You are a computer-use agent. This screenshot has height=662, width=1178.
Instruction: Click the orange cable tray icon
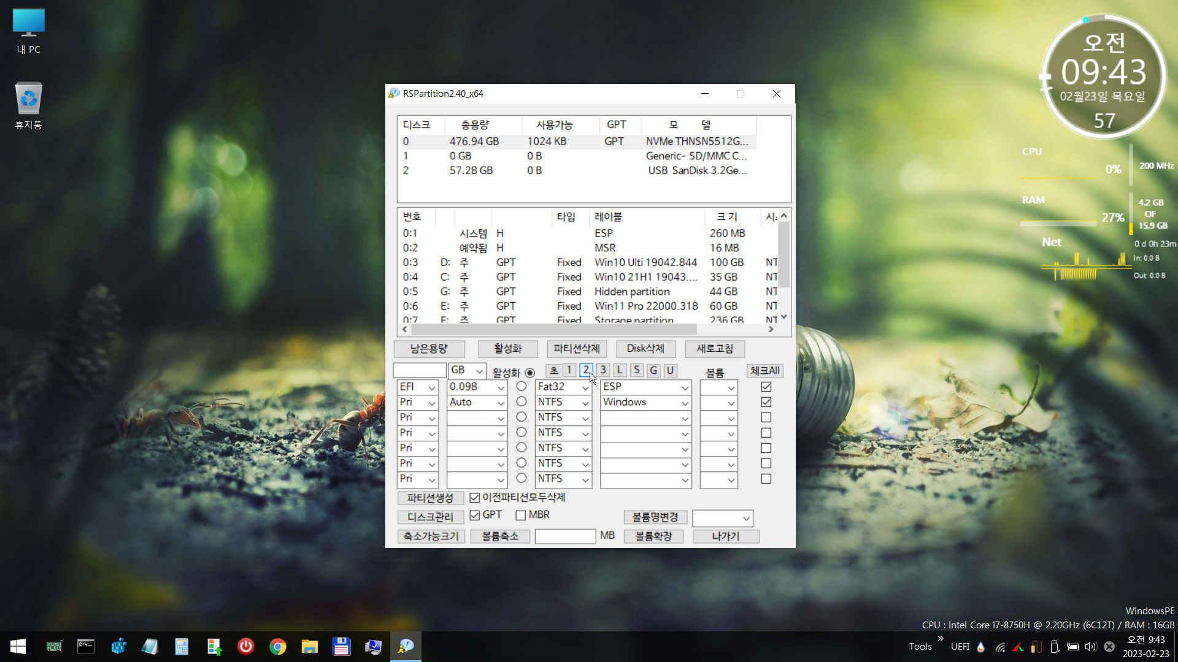pyautogui.click(x=1036, y=647)
